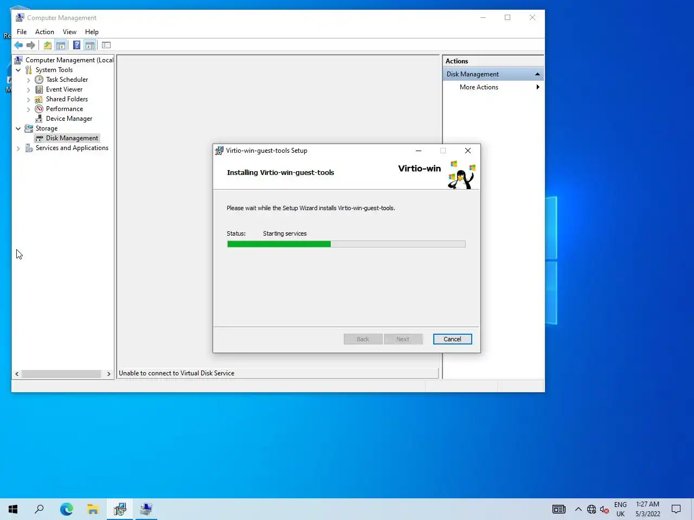Click the Device Manager icon in tree

[x=39, y=119]
